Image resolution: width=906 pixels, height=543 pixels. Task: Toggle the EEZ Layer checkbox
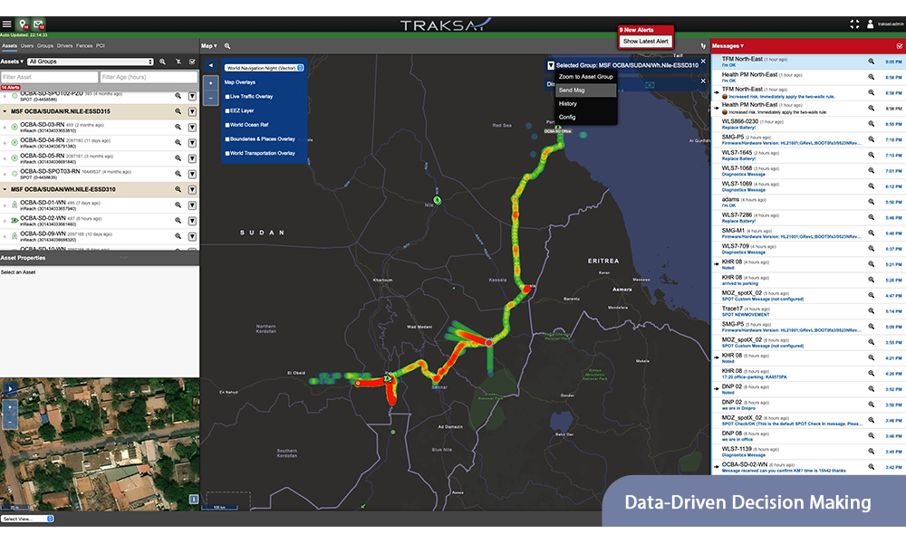(227, 110)
